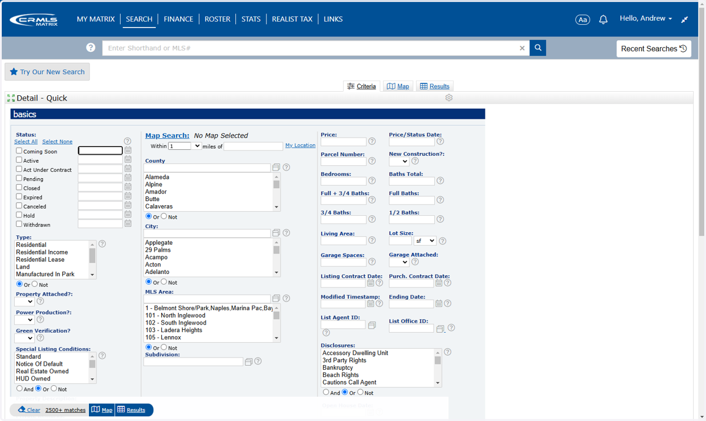Open the ROSTER menu

tap(218, 19)
